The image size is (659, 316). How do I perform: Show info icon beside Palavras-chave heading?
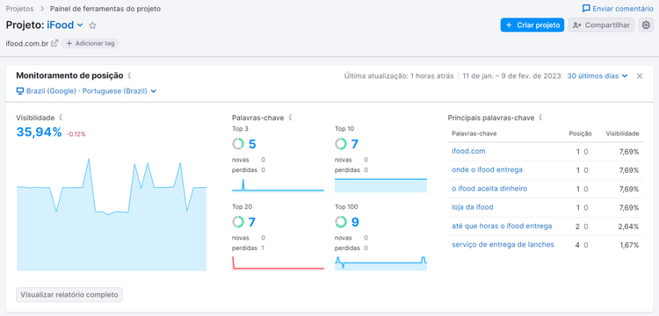[x=290, y=118]
